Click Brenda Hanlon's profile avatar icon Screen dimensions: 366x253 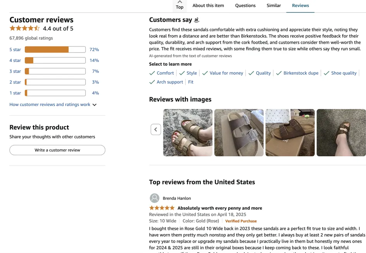pyautogui.click(x=155, y=198)
